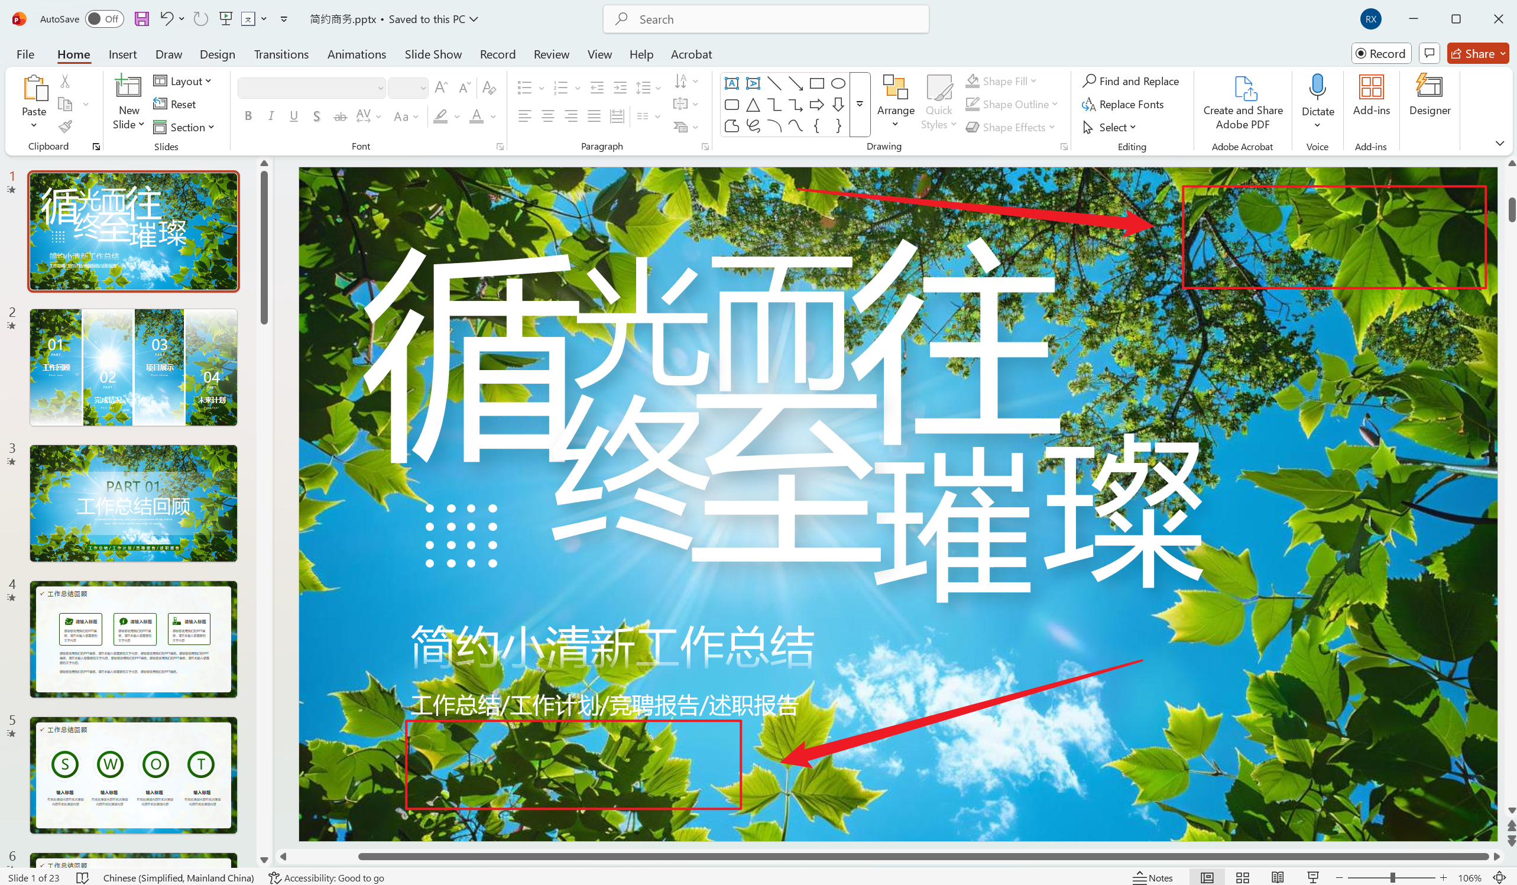Select the Format Painter tool
The height and width of the screenshot is (885, 1517).
[x=65, y=127]
